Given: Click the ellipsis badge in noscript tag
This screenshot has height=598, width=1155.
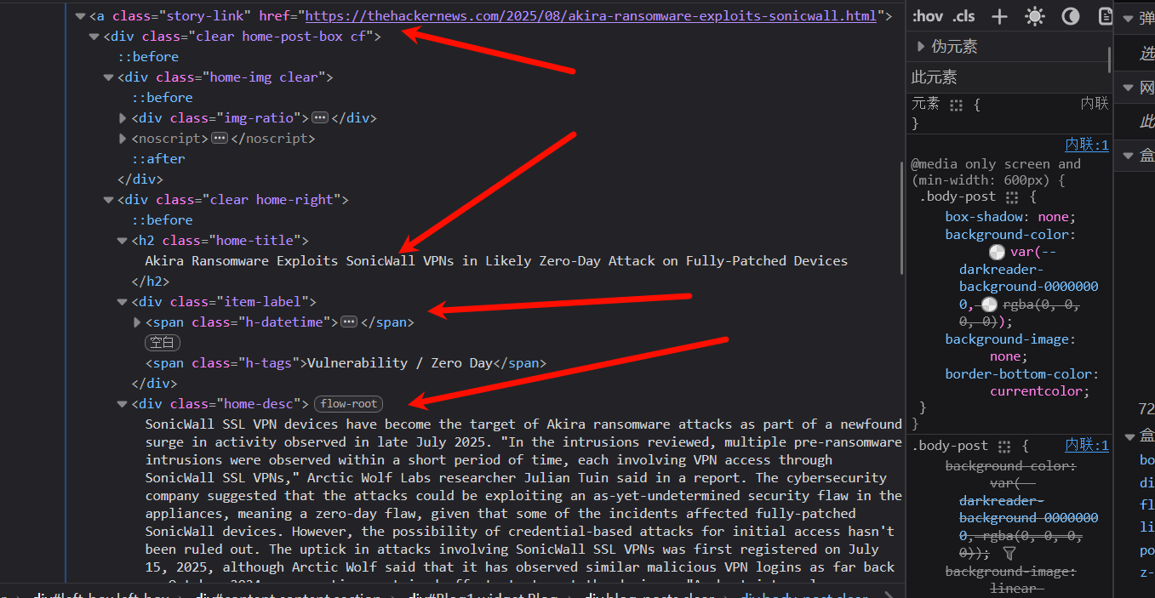Looking at the screenshot, I should [x=220, y=138].
